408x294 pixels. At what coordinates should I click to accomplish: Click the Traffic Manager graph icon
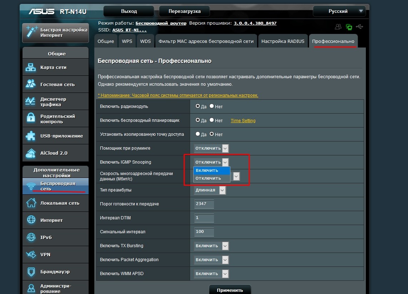click(x=30, y=101)
